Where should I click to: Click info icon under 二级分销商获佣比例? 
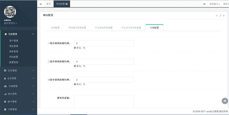[x=75, y=66]
